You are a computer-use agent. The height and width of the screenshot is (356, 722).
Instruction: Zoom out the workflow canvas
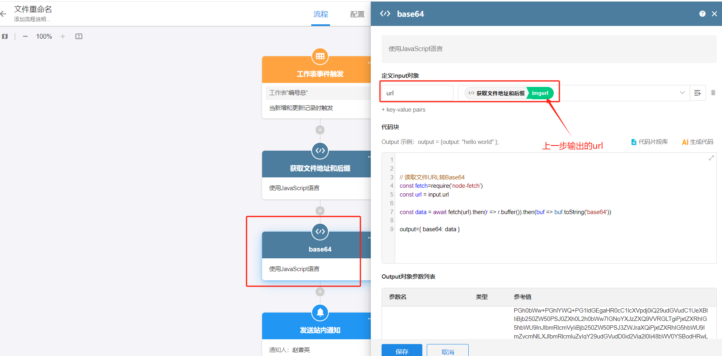[25, 36]
